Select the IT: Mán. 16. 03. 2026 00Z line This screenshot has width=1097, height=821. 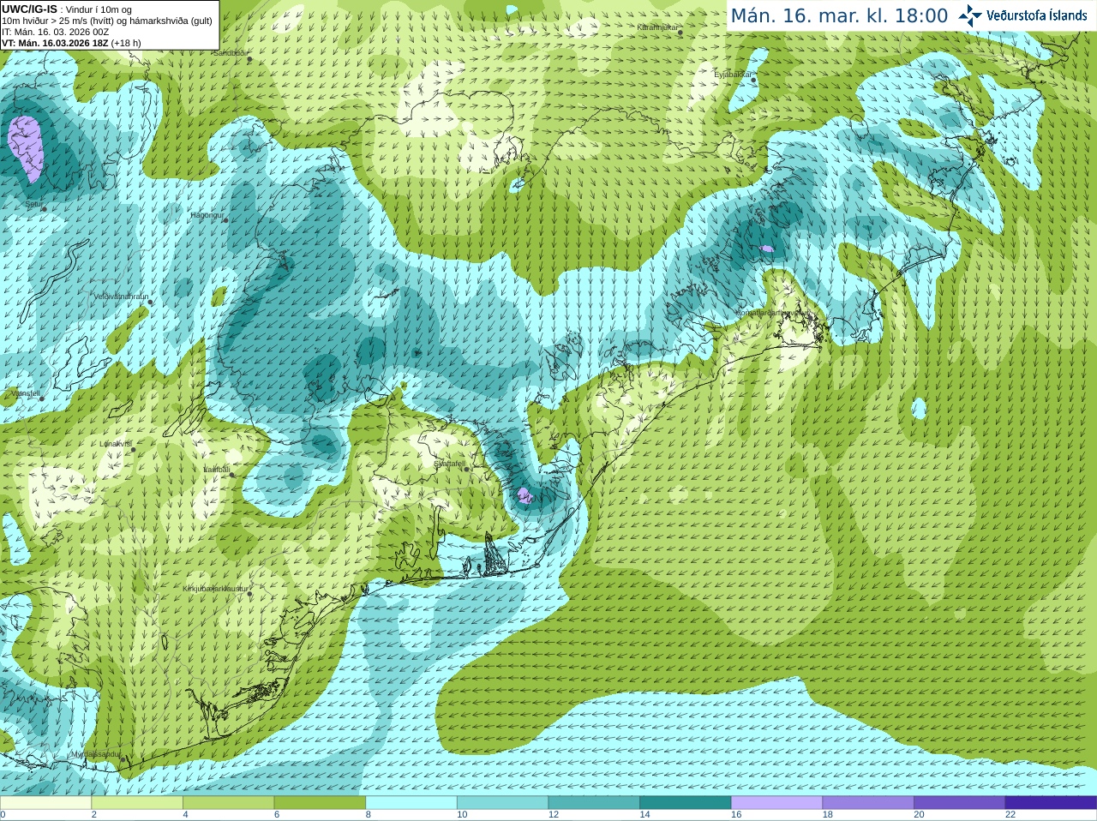click(55, 32)
